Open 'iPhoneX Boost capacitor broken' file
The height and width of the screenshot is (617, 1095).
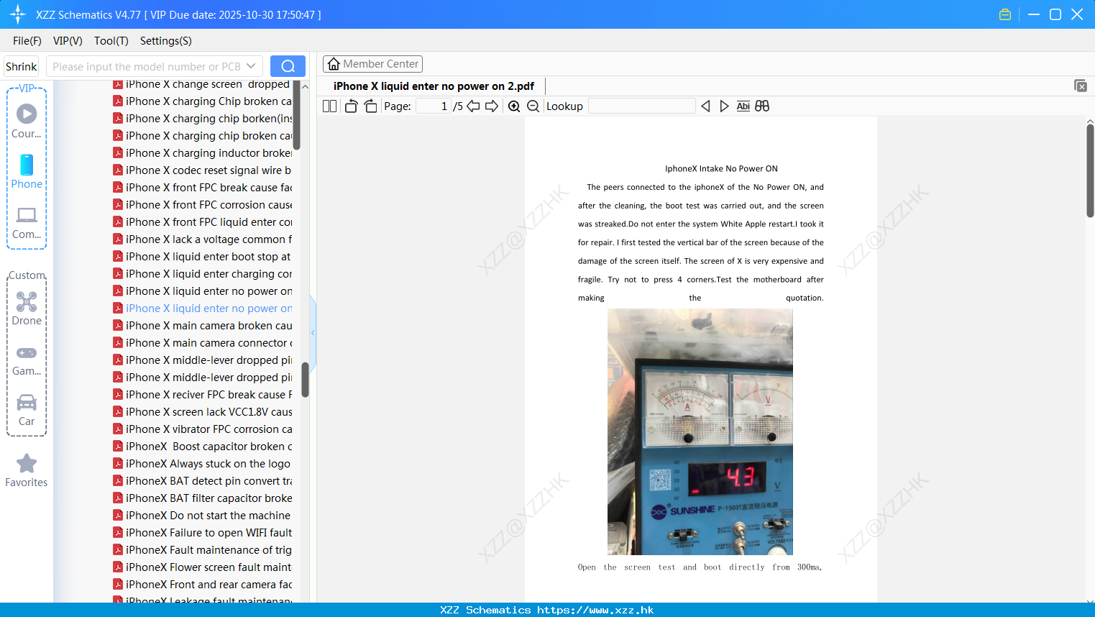pyautogui.click(x=201, y=447)
